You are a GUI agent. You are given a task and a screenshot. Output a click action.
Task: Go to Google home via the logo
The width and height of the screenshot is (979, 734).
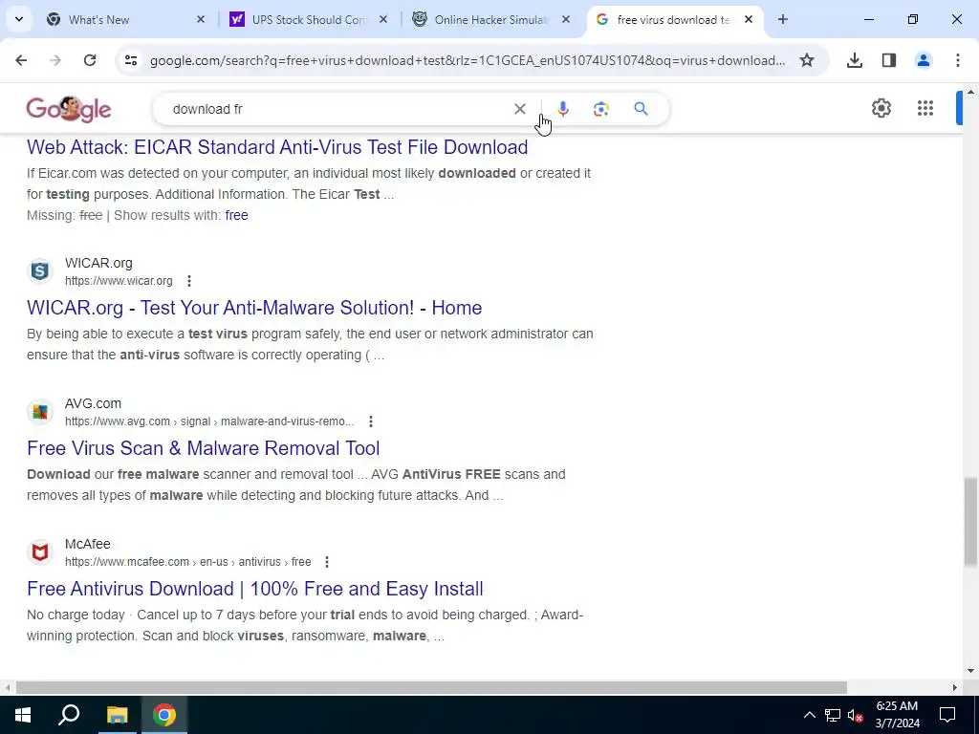(x=69, y=109)
